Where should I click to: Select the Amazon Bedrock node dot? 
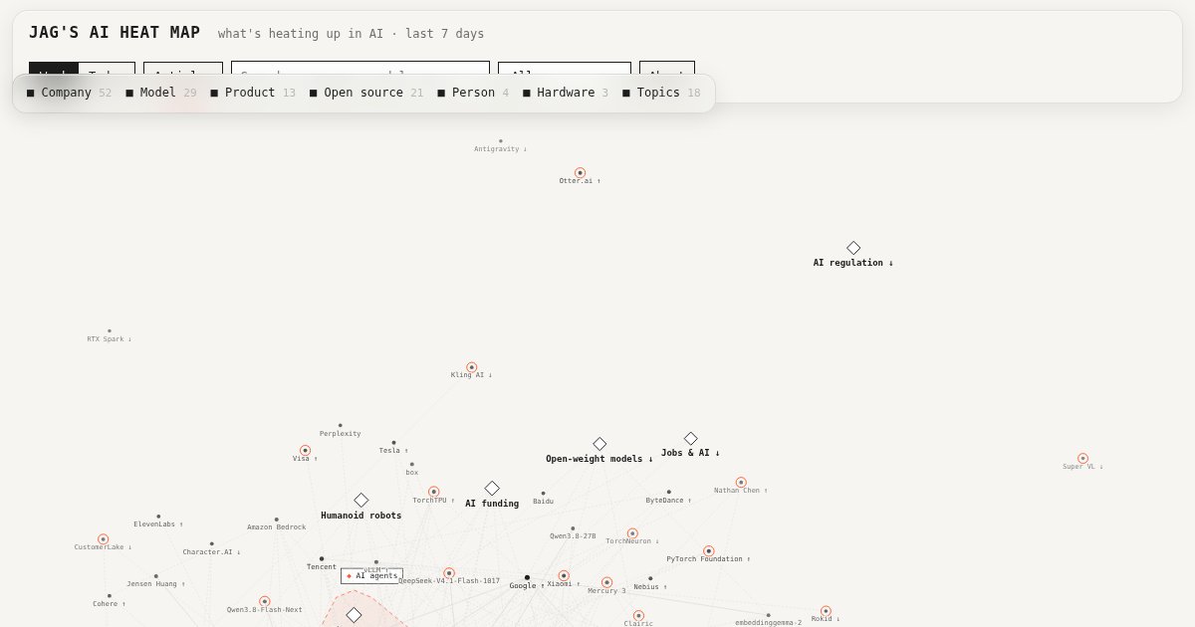pyautogui.click(x=277, y=520)
